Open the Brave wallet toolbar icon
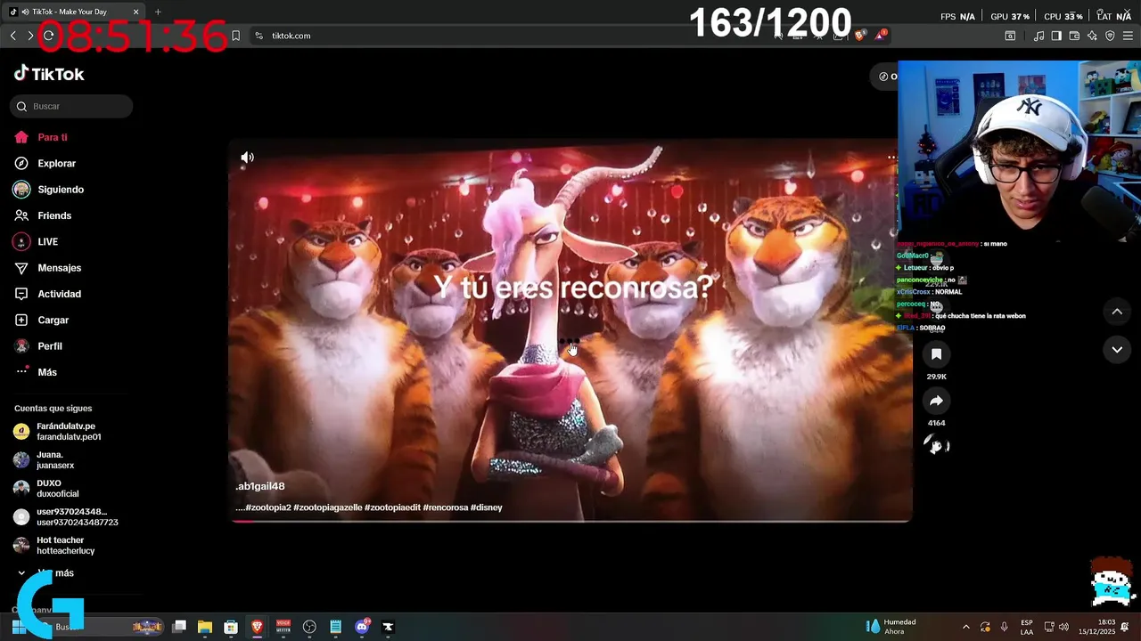 tap(1074, 36)
